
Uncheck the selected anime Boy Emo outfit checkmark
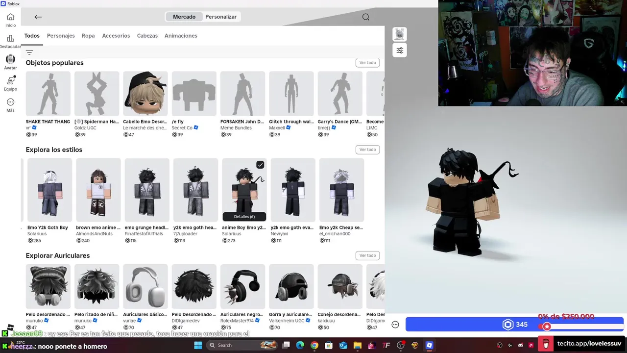pyautogui.click(x=260, y=165)
